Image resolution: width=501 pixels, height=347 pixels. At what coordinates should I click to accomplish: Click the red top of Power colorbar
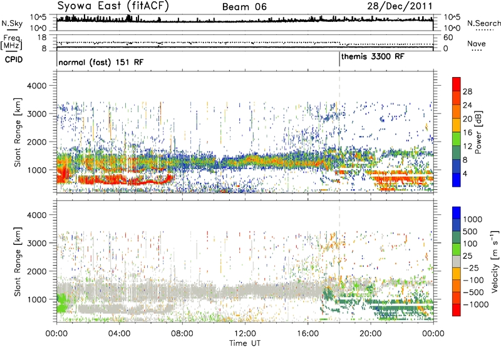tap(457, 83)
